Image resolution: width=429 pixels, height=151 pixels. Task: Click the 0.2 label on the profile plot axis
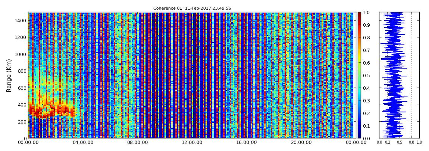click(x=388, y=142)
